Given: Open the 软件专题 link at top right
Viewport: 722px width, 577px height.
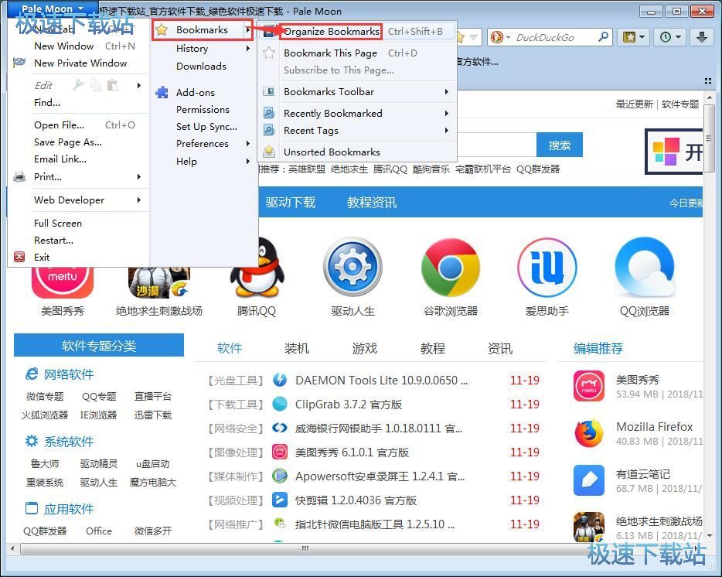Looking at the screenshot, I should [680, 104].
